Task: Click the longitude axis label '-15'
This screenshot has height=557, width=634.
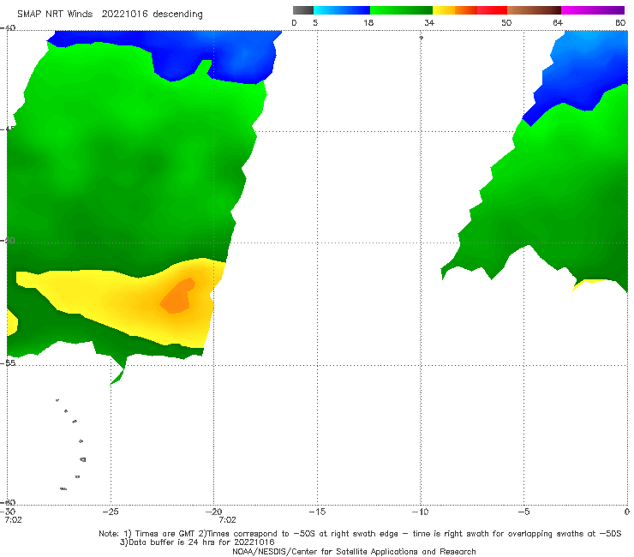Action: pyautogui.click(x=317, y=512)
